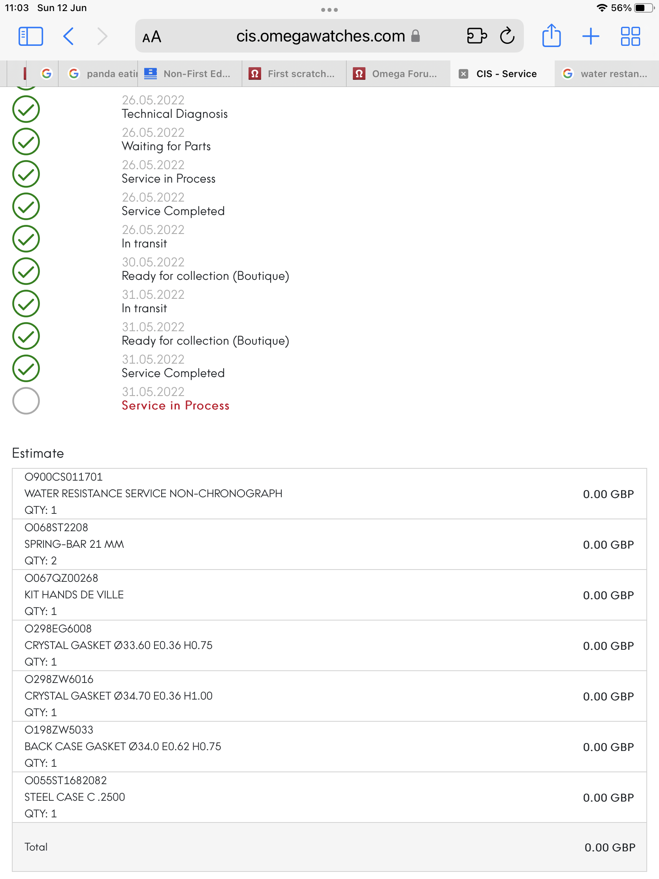Switch to the Omega Forums tab

(398, 74)
